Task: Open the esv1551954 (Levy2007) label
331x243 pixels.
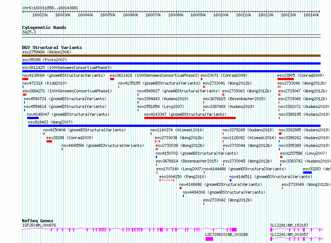Action: [161, 106]
